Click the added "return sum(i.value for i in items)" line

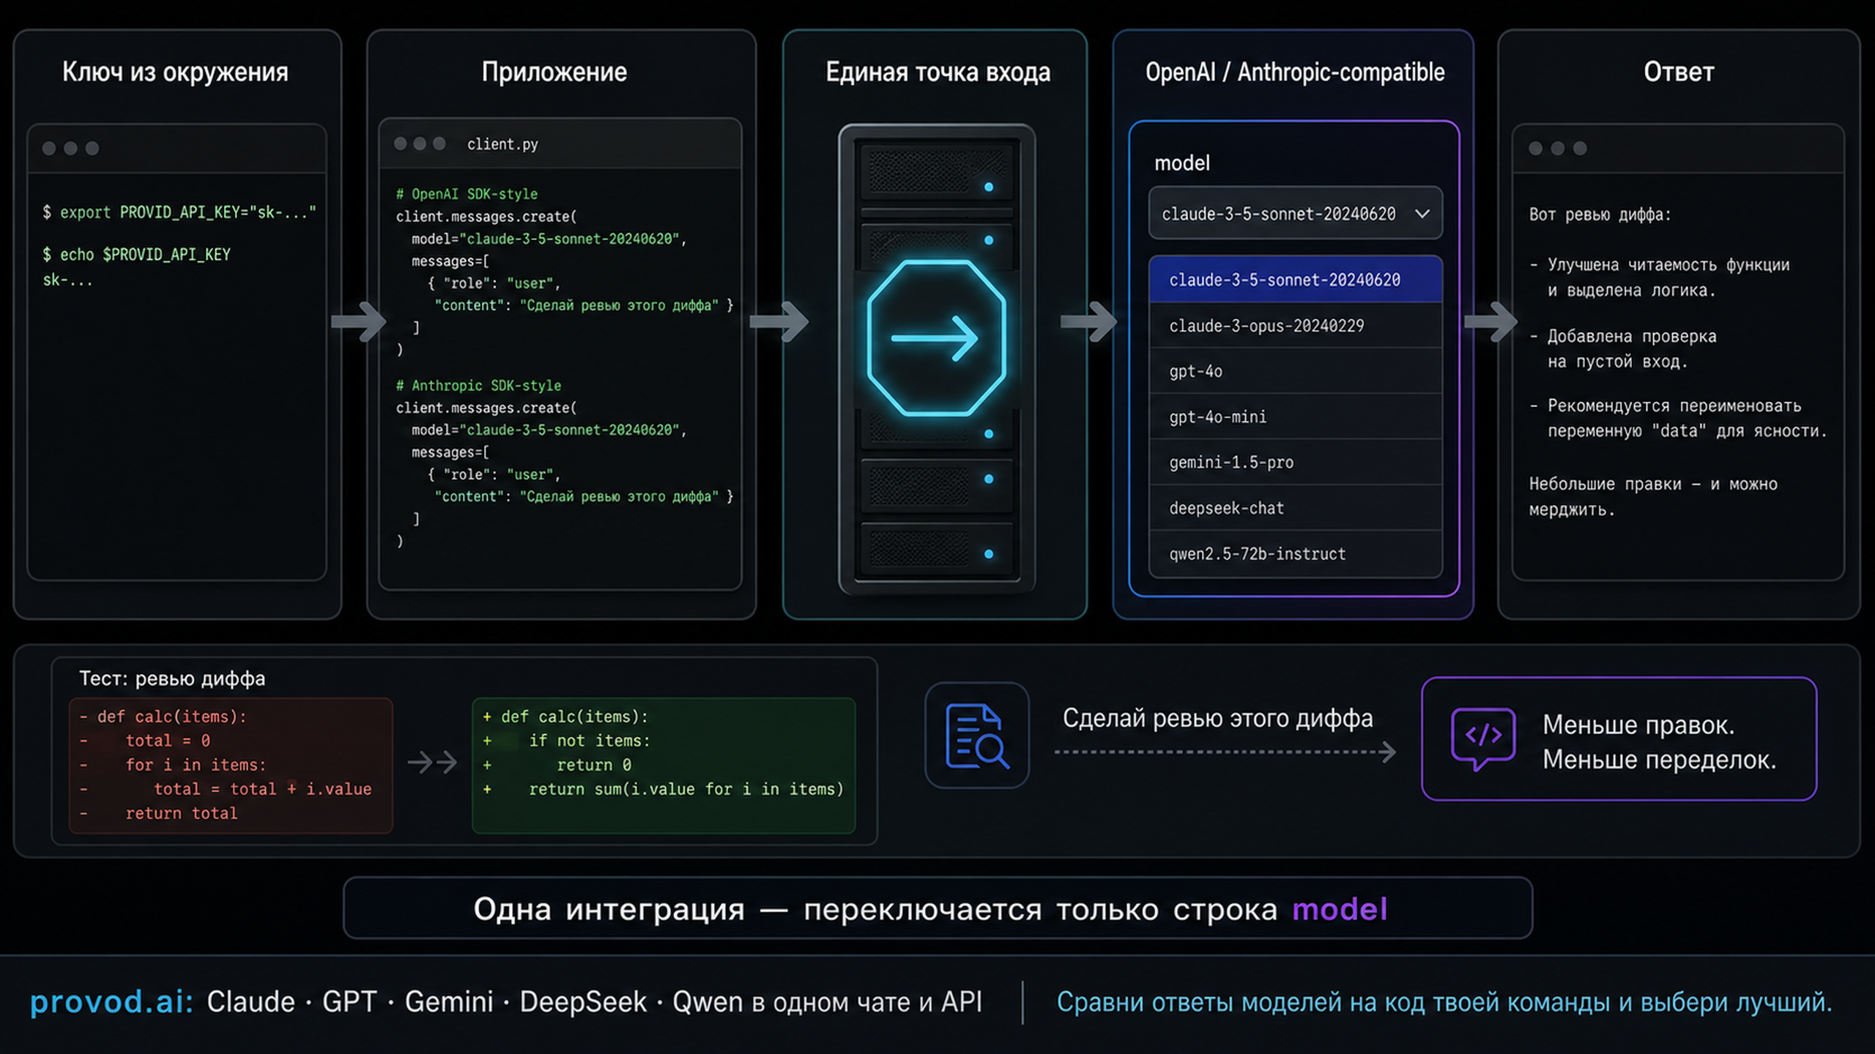tap(663, 789)
